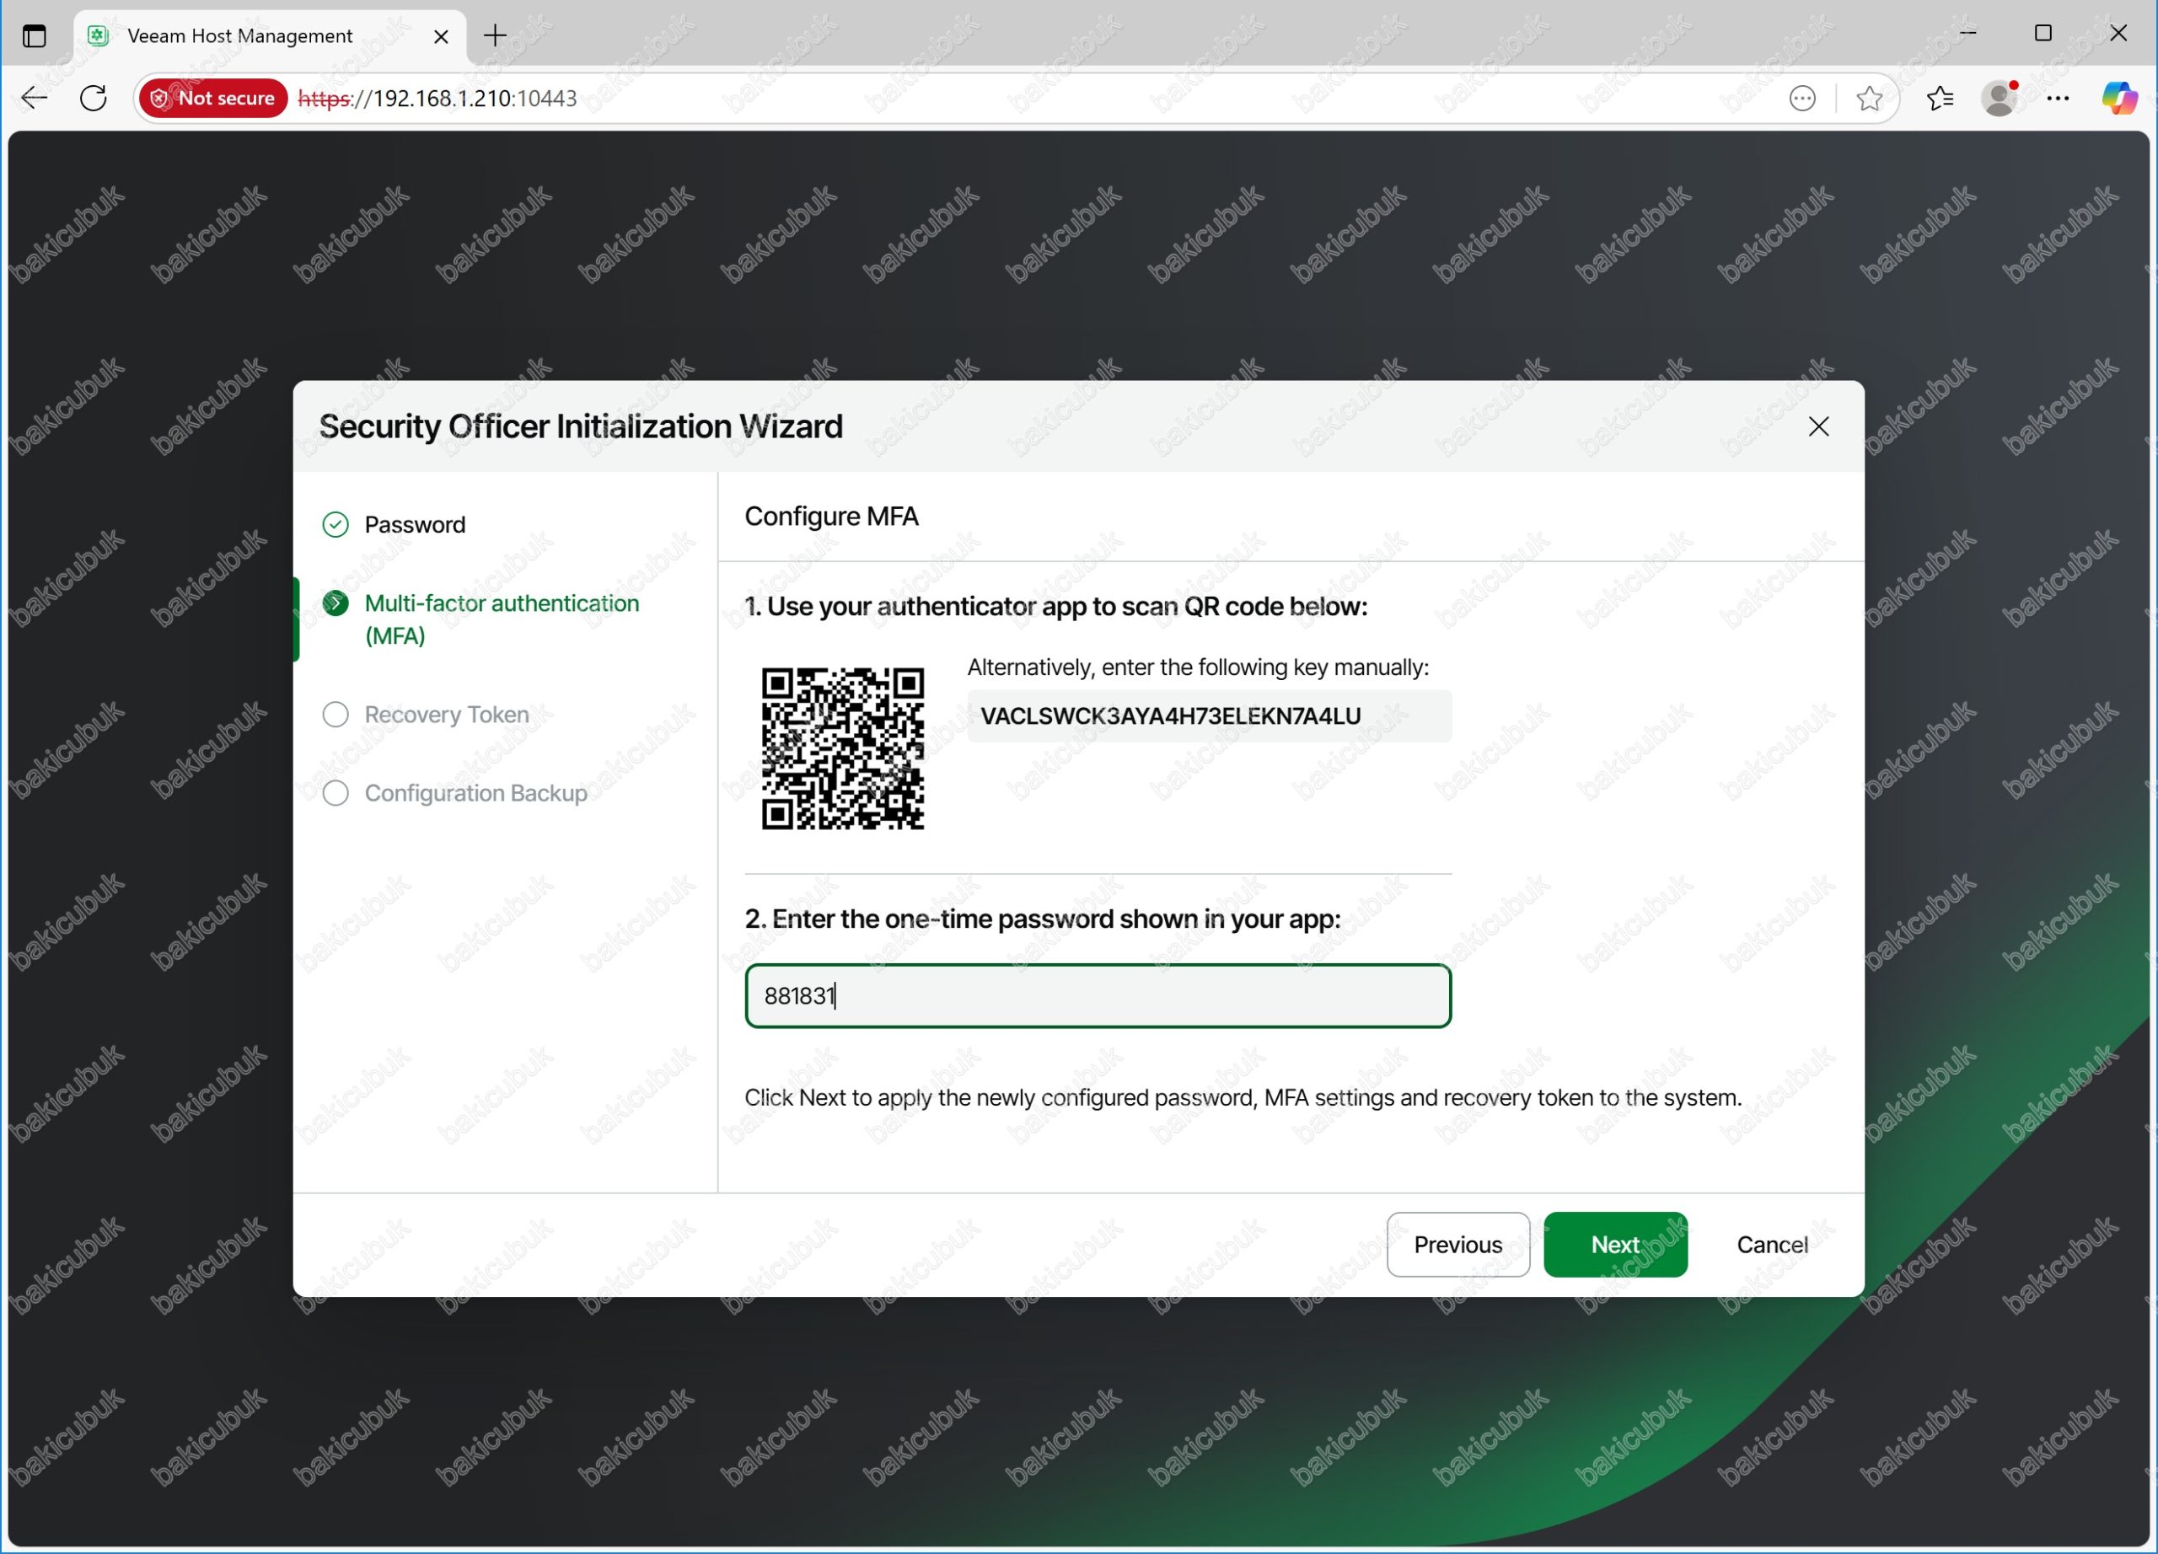Click the manual key VACLSWCK3AYA4H73ELEKN7A4LU
The image size is (2158, 1554).
point(1170,716)
